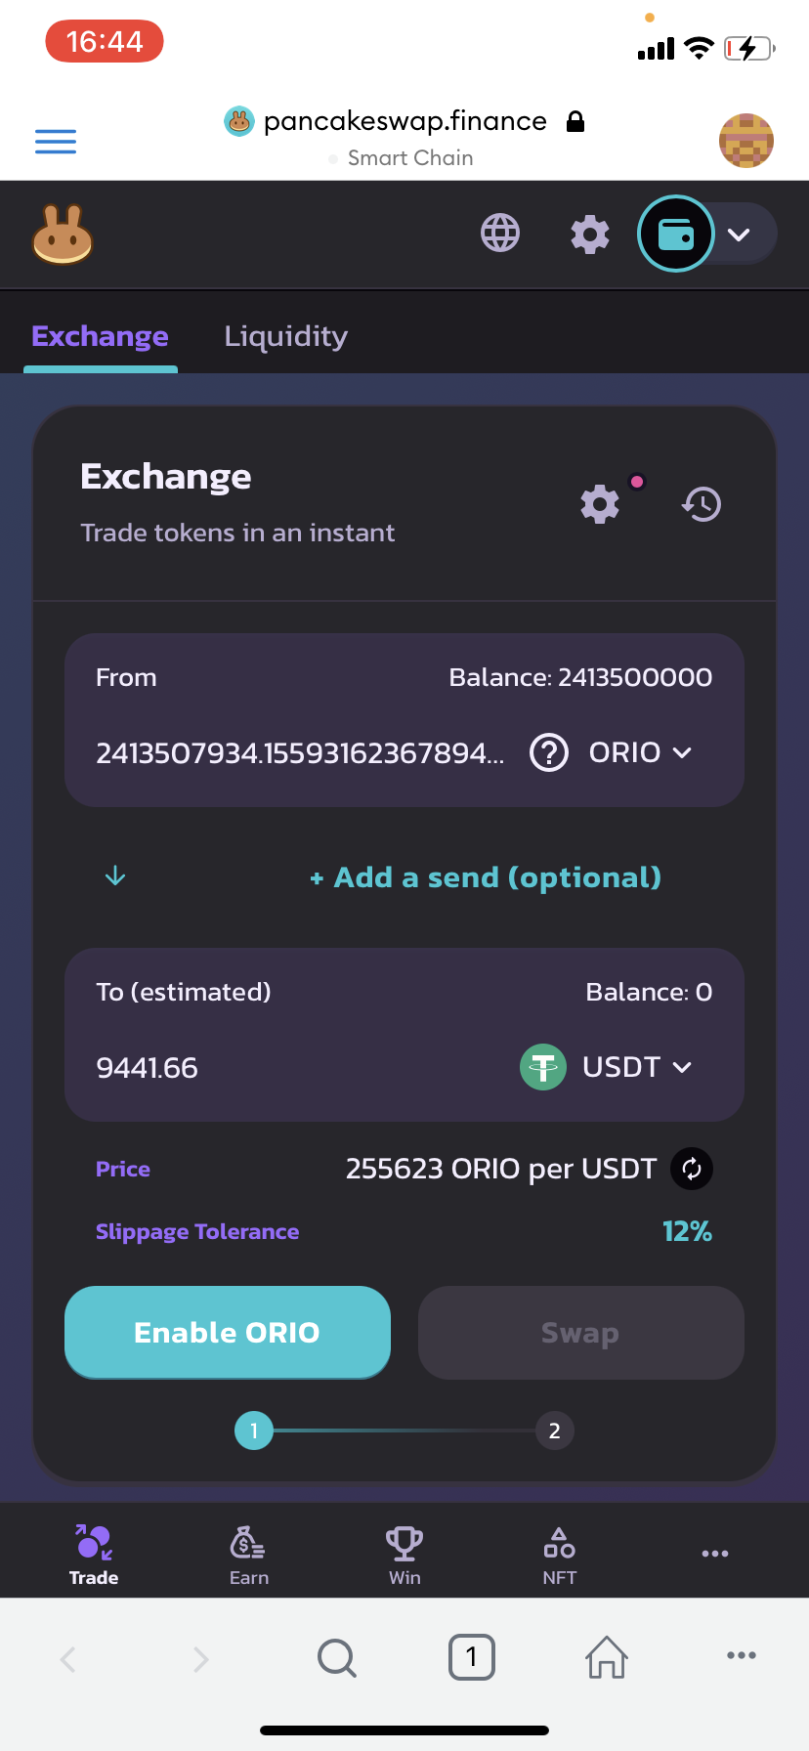This screenshot has width=809, height=1751.
Task: Open the wallet icon menu
Action: click(x=675, y=235)
